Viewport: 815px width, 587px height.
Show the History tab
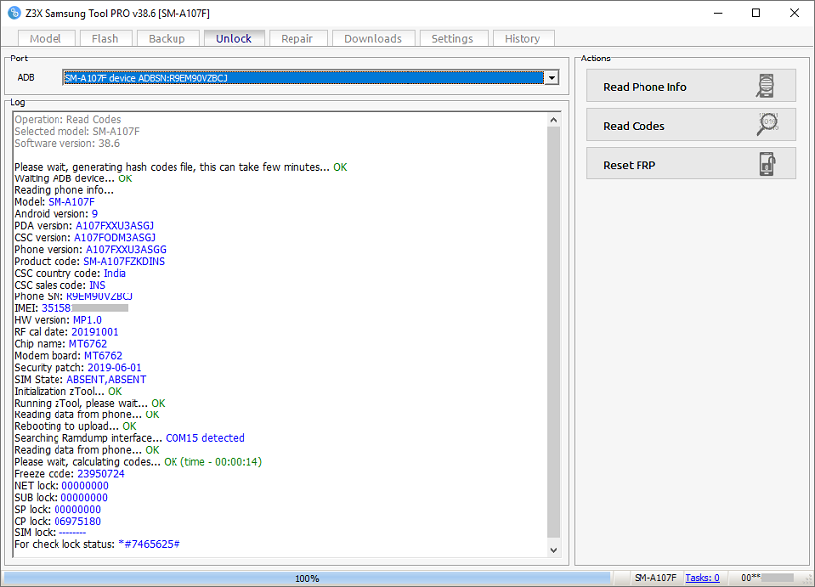point(523,39)
